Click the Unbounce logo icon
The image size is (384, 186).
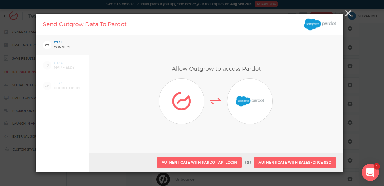coord(163,179)
